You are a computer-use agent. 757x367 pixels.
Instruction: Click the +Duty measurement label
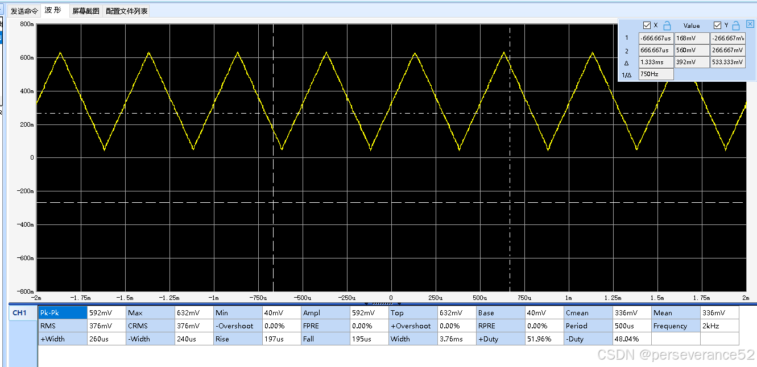pyautogui.click(x=501, y=339)
